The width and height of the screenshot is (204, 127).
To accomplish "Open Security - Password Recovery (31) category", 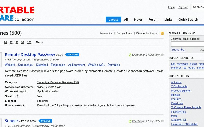I will (58, 82).
